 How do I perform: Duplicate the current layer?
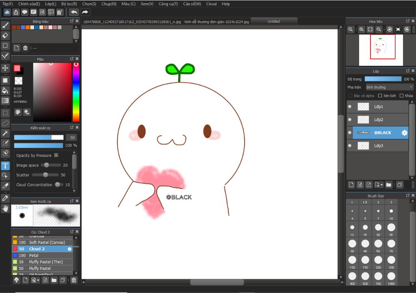400,185
